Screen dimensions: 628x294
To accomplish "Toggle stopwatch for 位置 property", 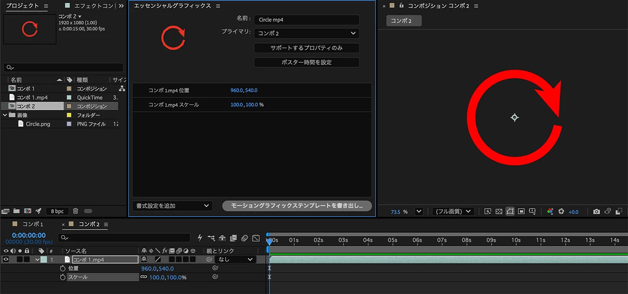I will click(x=63, y=268).
